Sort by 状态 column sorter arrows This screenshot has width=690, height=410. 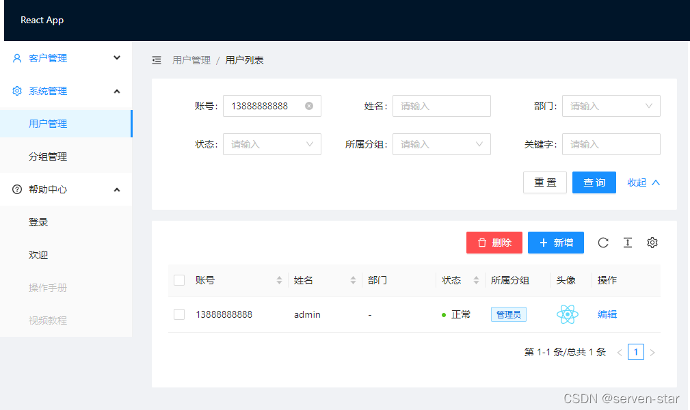[x=476, y=280]
